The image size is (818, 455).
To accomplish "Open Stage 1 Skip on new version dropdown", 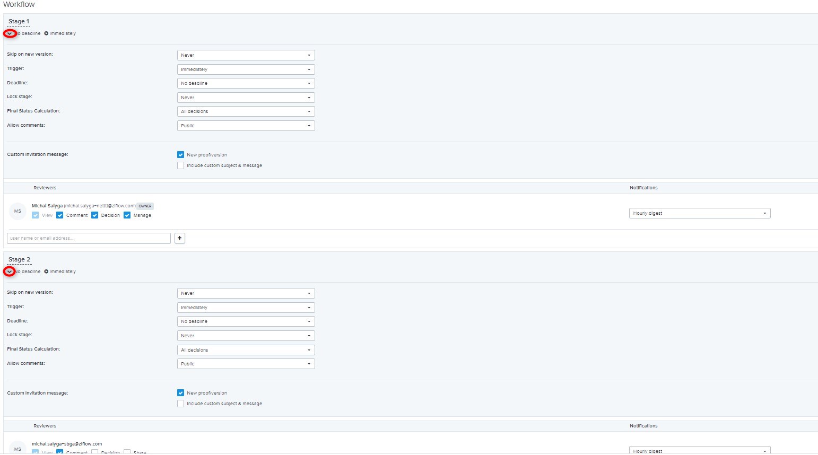I will pos(246,55).
